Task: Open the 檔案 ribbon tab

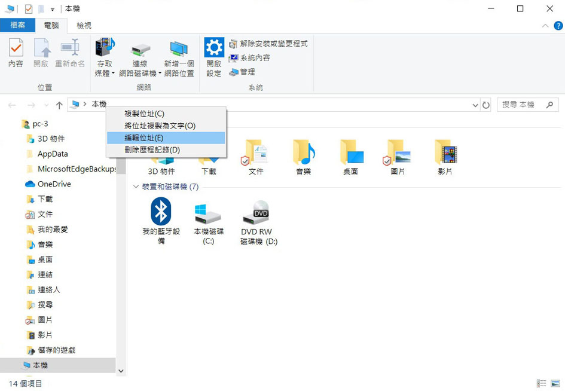Action: point(18,25)
